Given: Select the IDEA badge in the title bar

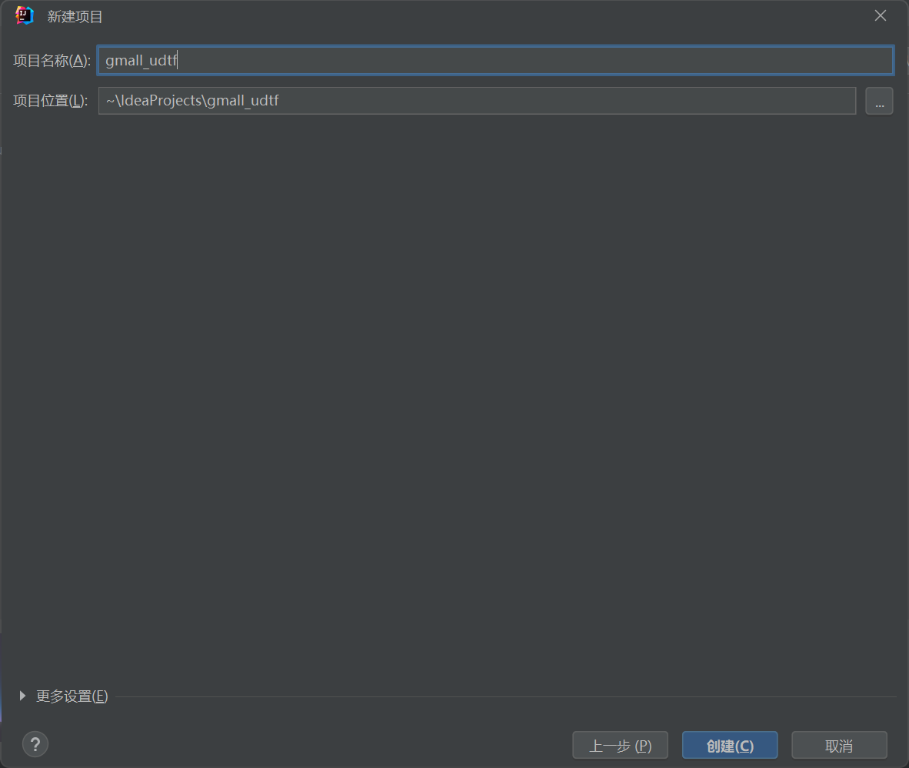Looking at the screenshot, I should click(24, 15).
